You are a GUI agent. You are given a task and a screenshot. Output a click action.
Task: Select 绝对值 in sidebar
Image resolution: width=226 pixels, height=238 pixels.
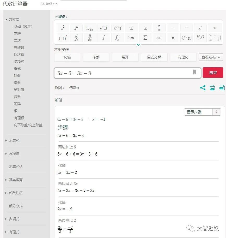[x=19, y=90]
